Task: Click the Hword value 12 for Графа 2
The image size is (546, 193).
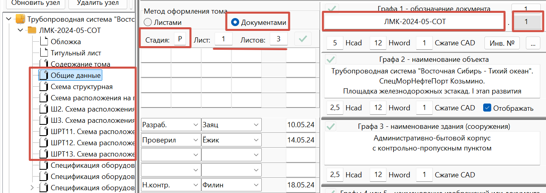Action: tap(378, 108)
